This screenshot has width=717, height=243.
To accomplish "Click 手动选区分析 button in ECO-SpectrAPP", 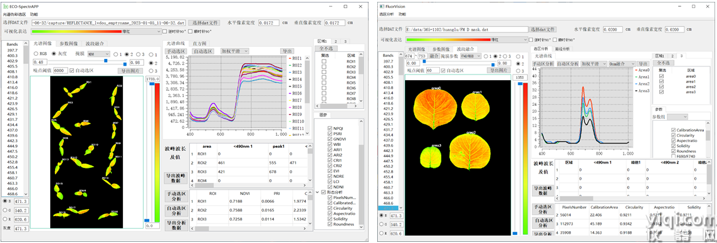I will (x=176, y=197).
